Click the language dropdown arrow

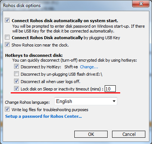point(114,101)
